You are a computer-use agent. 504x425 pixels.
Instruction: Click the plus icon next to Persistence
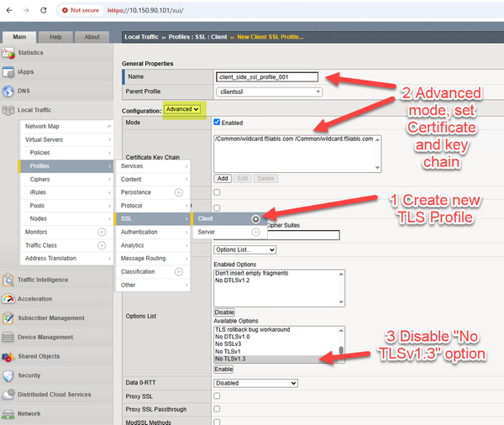click(178, 192)
